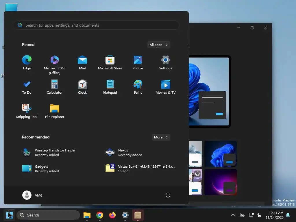This screenshot has height=222, width=296.
Task: Click the taskbar Search box
Action: point(48,215)
